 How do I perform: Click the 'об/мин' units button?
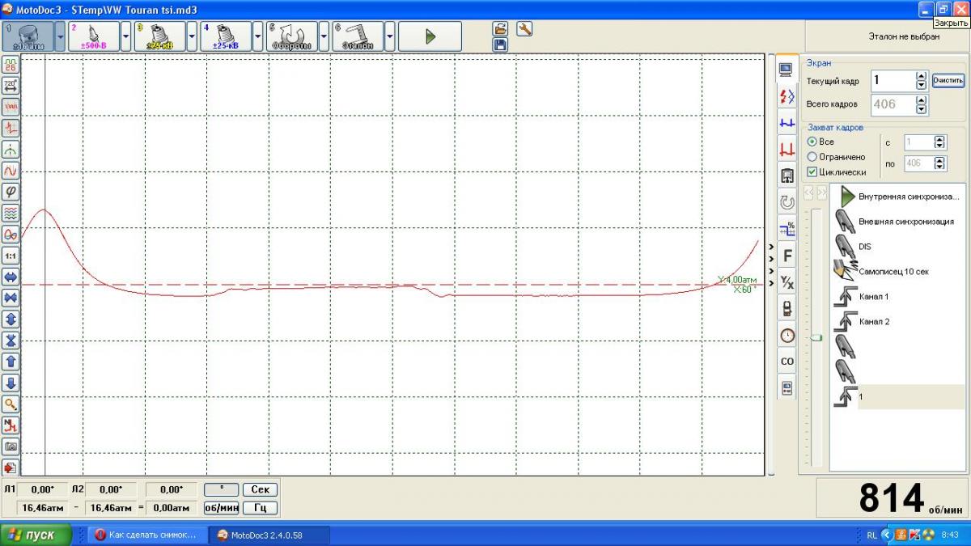pos(221,508)
